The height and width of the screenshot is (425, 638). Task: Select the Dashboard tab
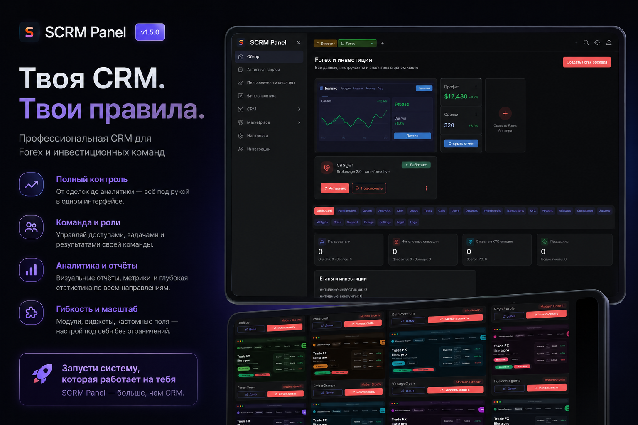tap(324, 211)
